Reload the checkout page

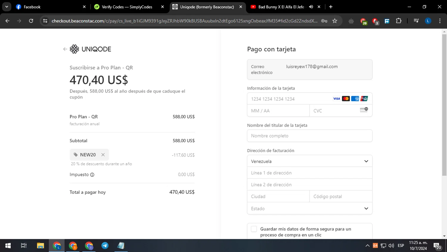tap(31, 21)
